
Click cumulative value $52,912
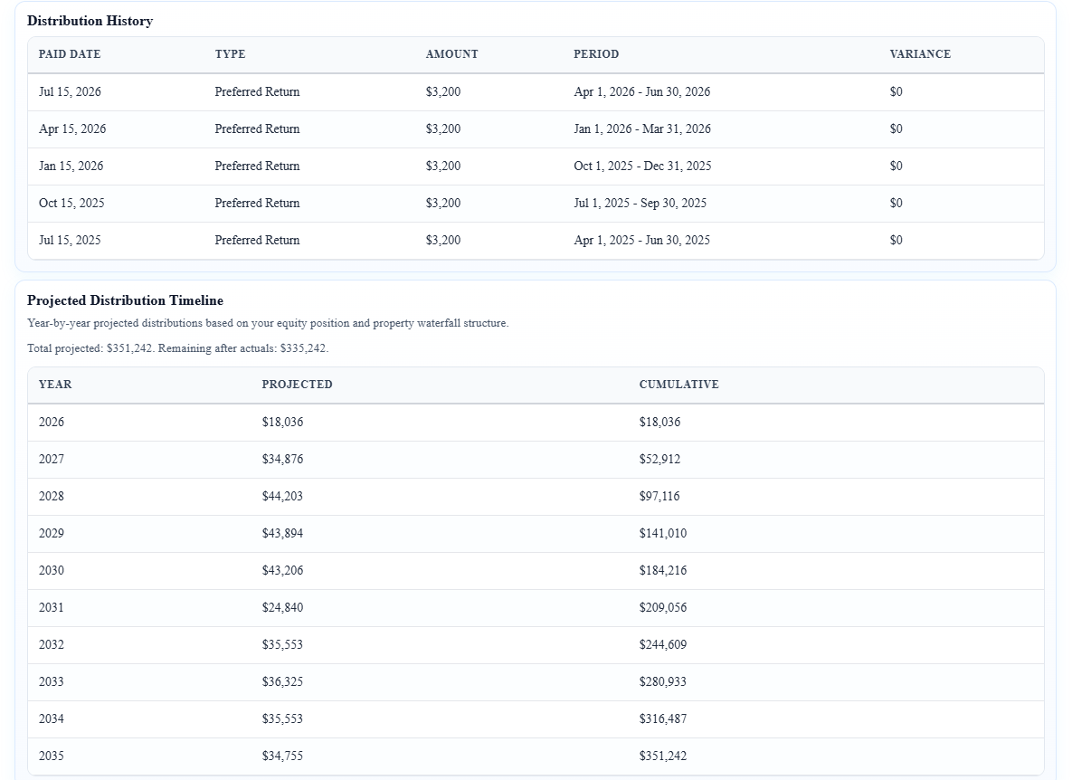659,459
